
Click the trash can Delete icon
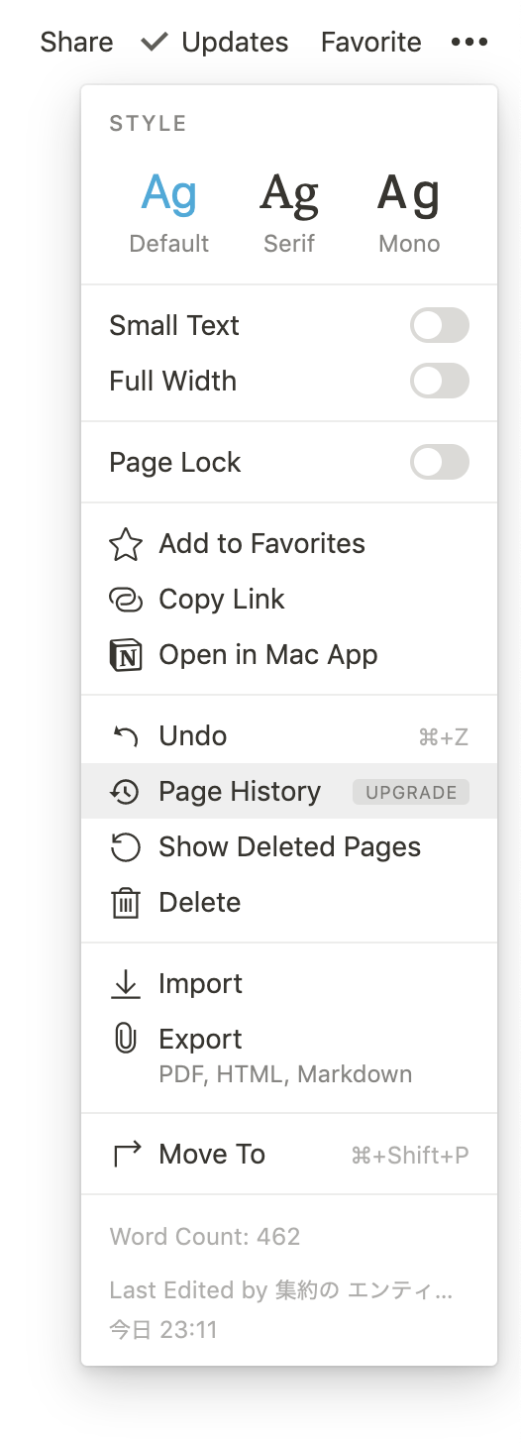[126, 903]
